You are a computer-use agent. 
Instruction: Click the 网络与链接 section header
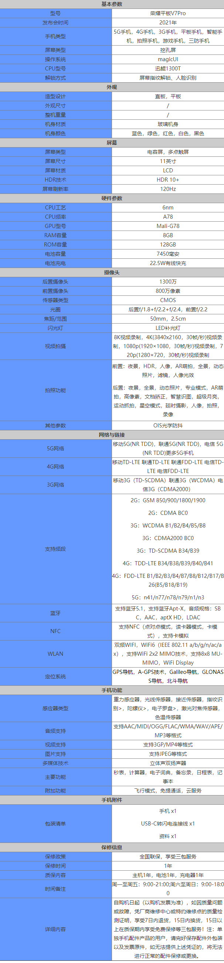coord(112,435)
